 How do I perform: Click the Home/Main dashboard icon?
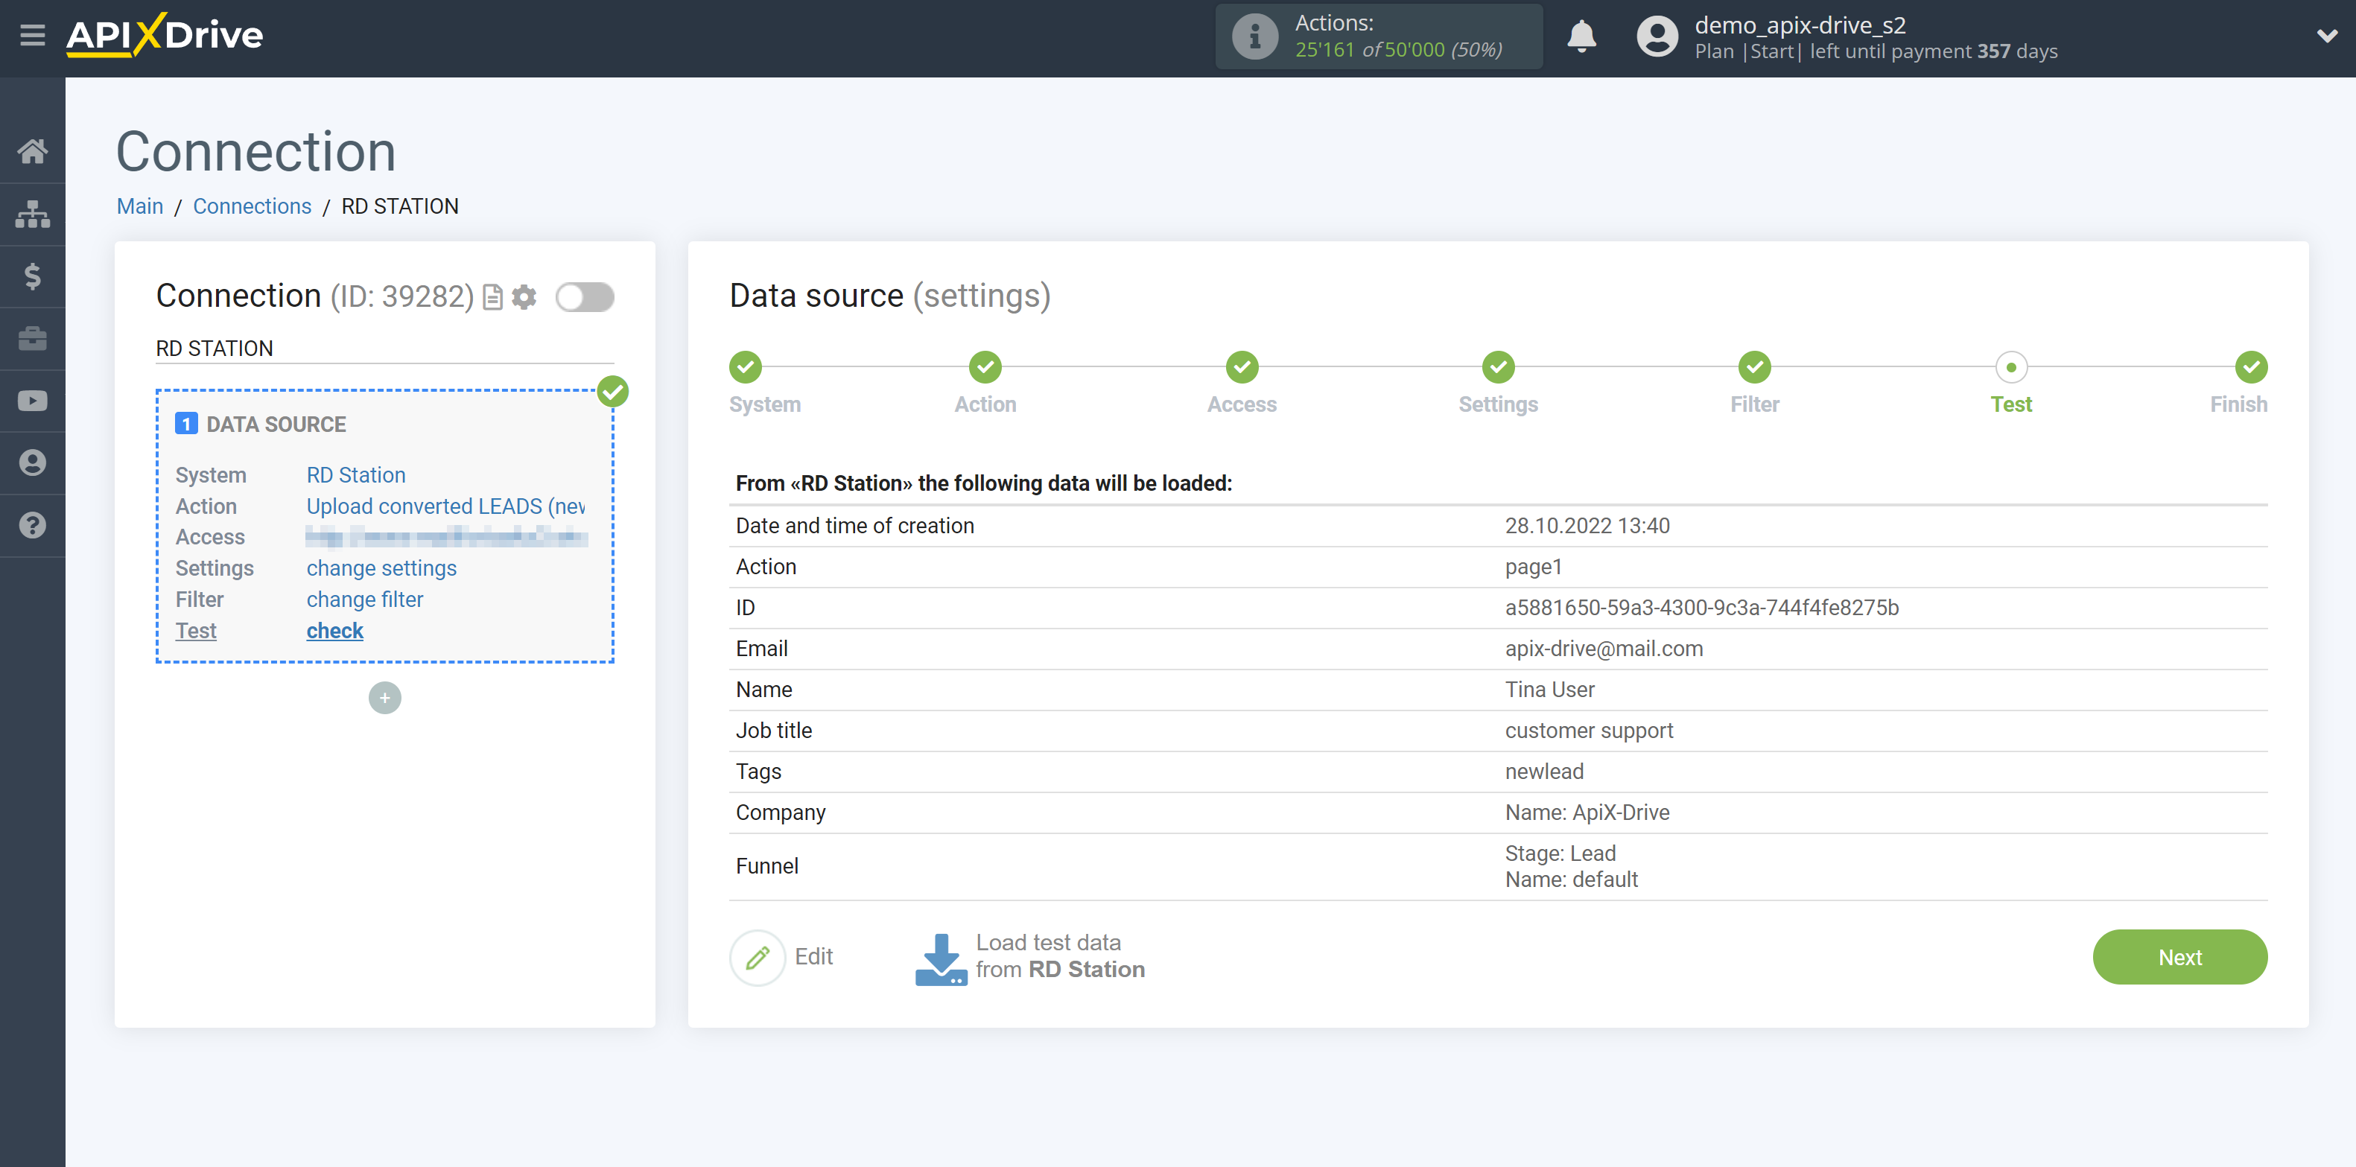point(31,150)
